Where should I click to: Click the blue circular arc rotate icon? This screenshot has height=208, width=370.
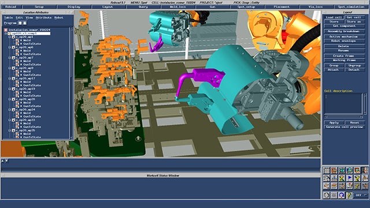(342, 195)
